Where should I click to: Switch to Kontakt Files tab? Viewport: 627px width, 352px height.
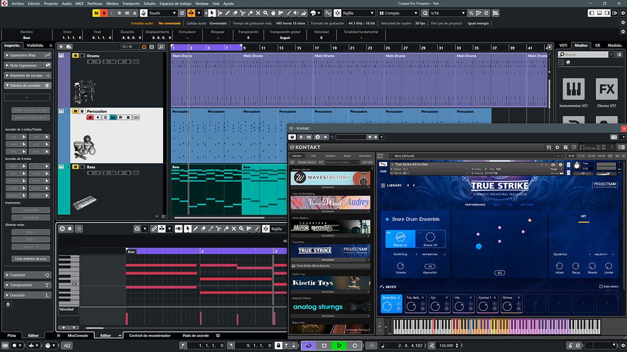(313, 155)
